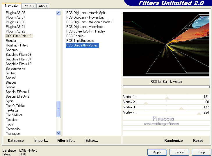Select RCS Digi-Lens - Atomic Split filter

pyautogui.click(x=85, y=13)
